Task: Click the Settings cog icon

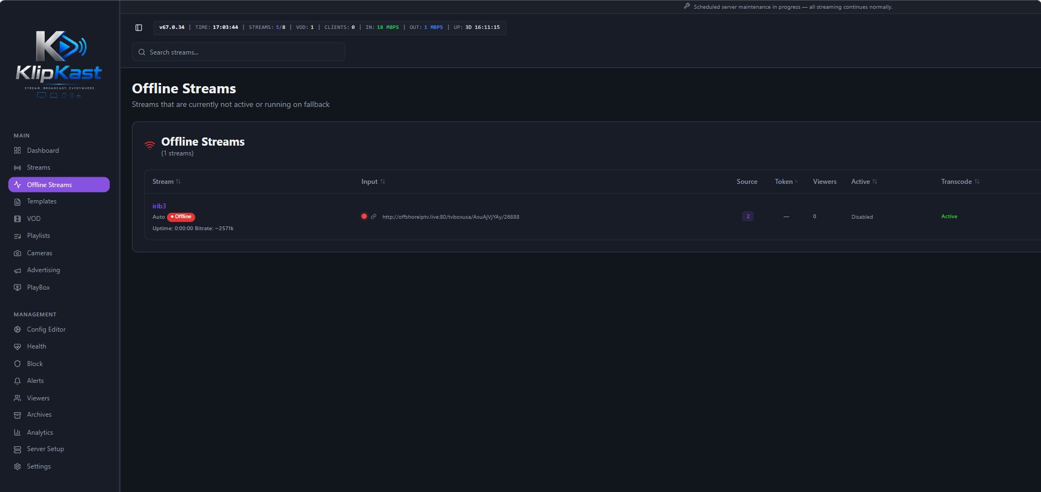Action: click(x=17, y=466)
